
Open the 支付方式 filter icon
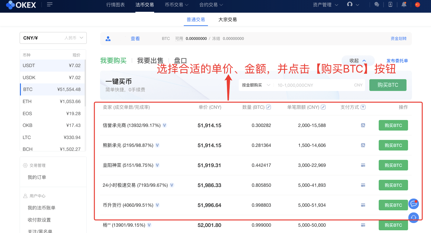coord(363,107)
